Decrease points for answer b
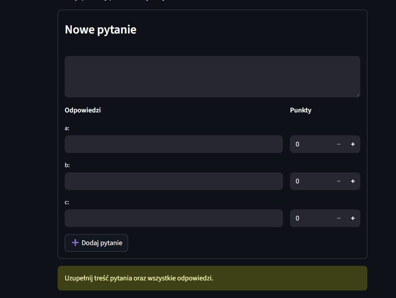 click(338, 181)
